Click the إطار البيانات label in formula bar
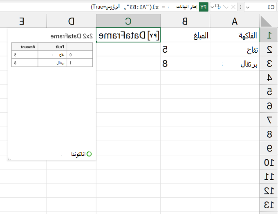278x214 pixels. click(x=187, y=7)
